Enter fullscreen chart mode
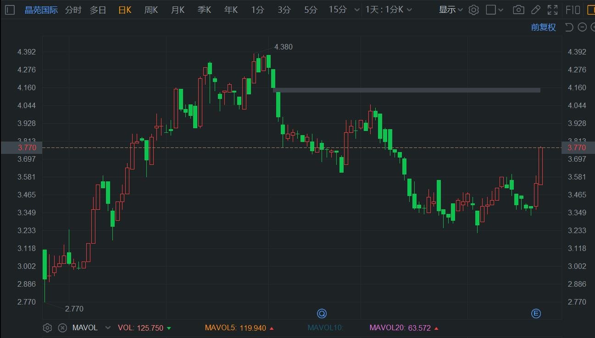Viewport: 595px width, 338px height. [553, 10]
